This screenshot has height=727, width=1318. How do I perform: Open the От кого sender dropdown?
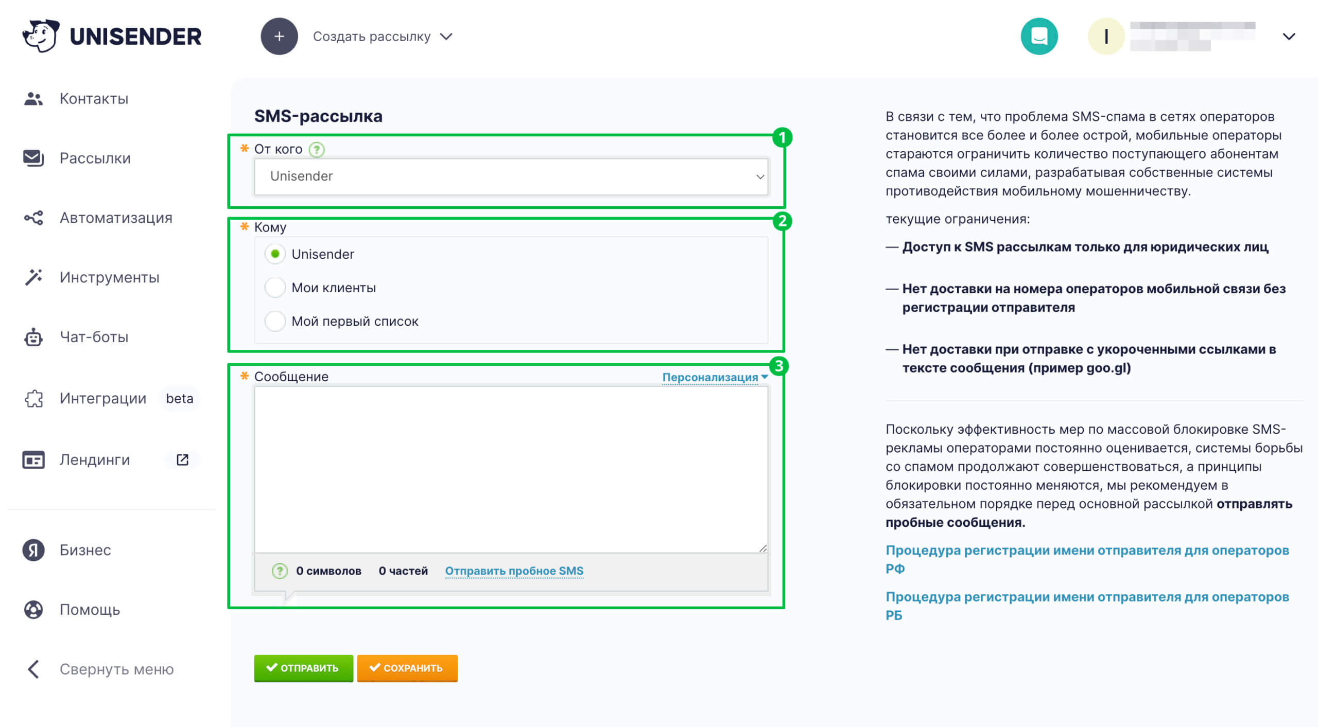[x=511, y=176]
